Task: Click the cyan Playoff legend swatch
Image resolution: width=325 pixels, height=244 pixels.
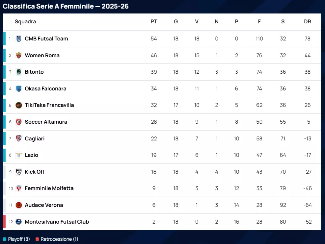Action: [5, 239]
